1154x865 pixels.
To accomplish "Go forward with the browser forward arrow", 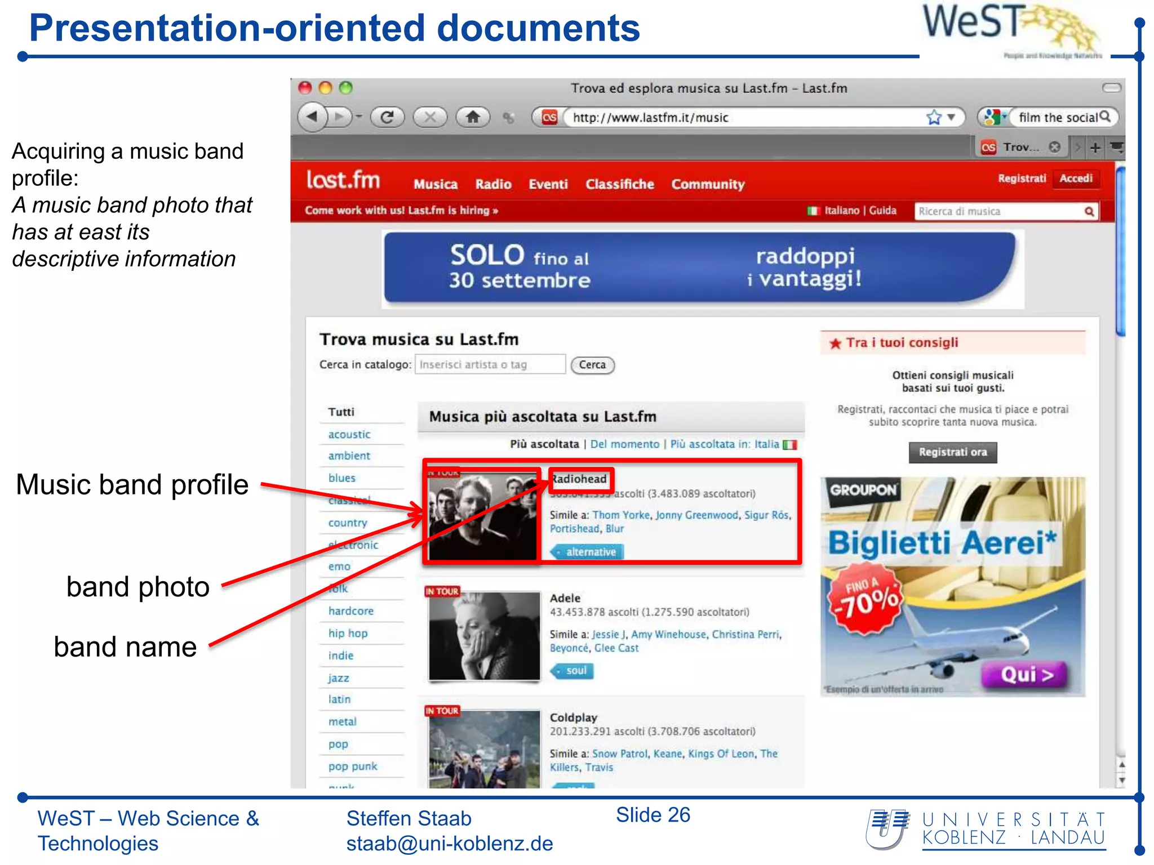I will [x=339, y=117].
